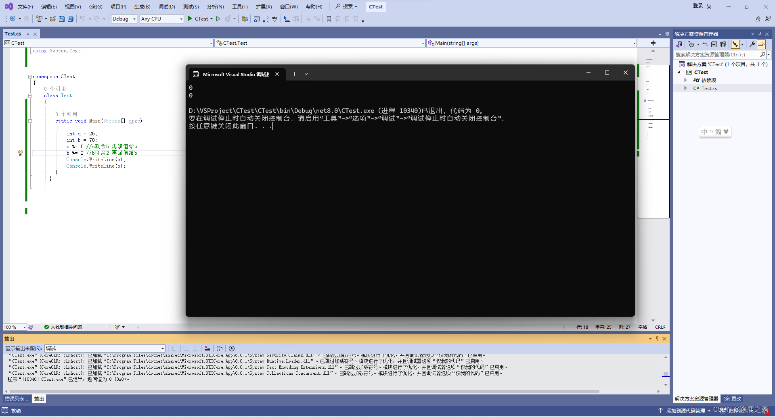775x417 pixels.
Task: Select the solution 'CTest' root node
Action: 723,64
